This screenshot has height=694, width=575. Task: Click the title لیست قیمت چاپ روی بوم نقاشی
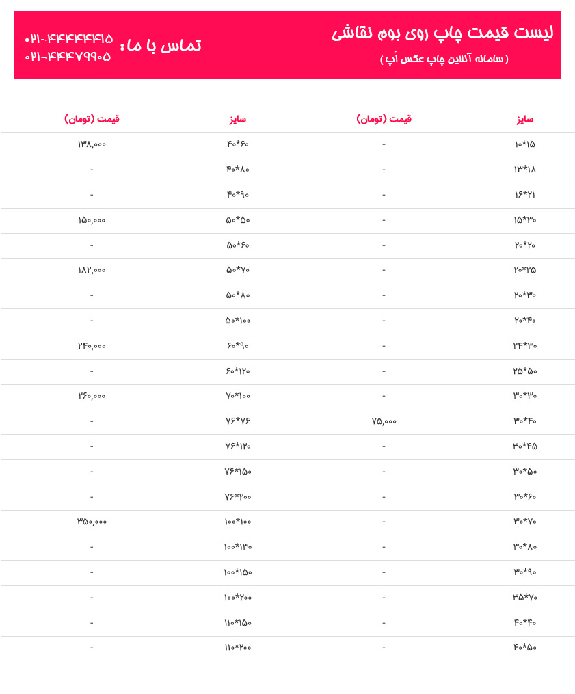[442, 33]
